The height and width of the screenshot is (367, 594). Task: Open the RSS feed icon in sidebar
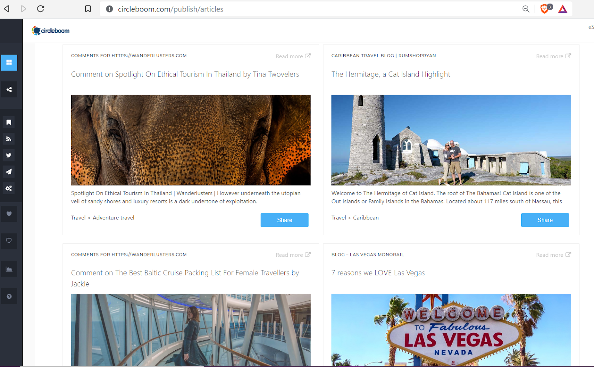(x=9, y=139)
